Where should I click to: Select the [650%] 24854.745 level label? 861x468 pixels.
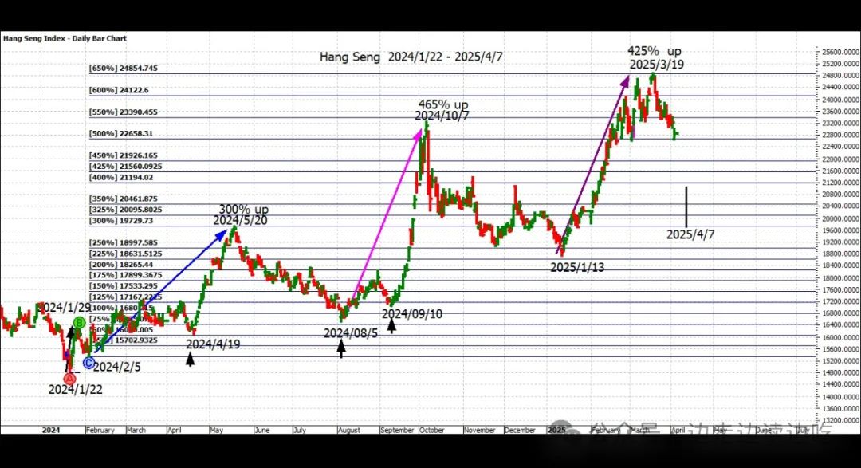click(124, 68)
